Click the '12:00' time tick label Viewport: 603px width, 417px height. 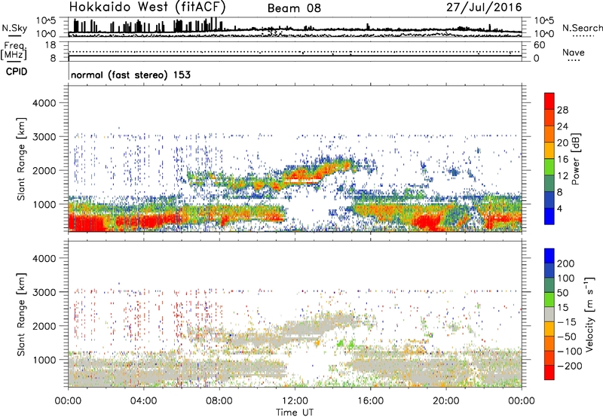(x=295, y=401)
